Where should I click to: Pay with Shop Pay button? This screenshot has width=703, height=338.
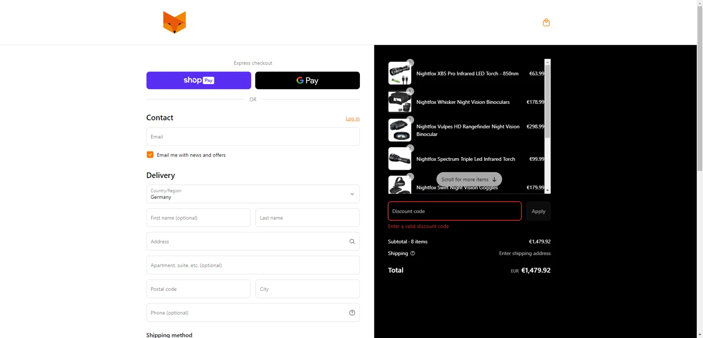(x=199, y=80)
